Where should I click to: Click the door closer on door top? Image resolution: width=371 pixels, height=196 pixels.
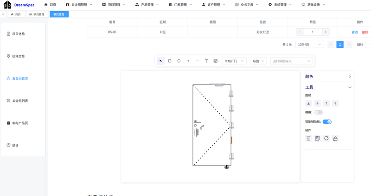217,85
